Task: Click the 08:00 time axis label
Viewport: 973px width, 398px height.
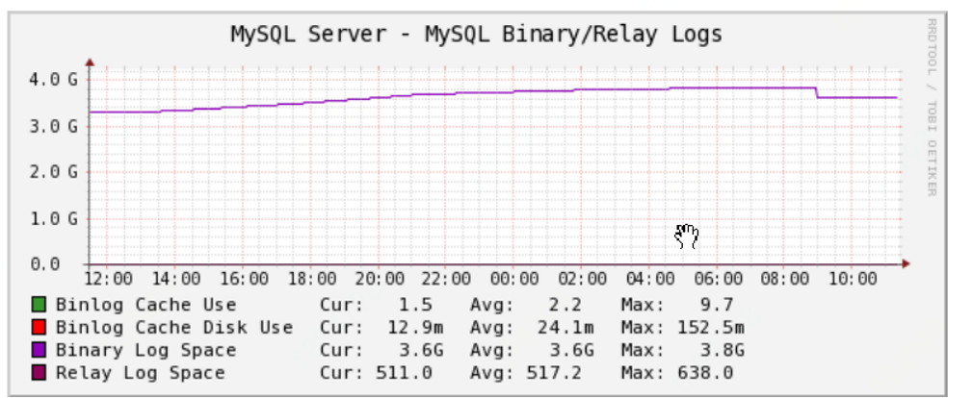Action: [x=785, y=279]
